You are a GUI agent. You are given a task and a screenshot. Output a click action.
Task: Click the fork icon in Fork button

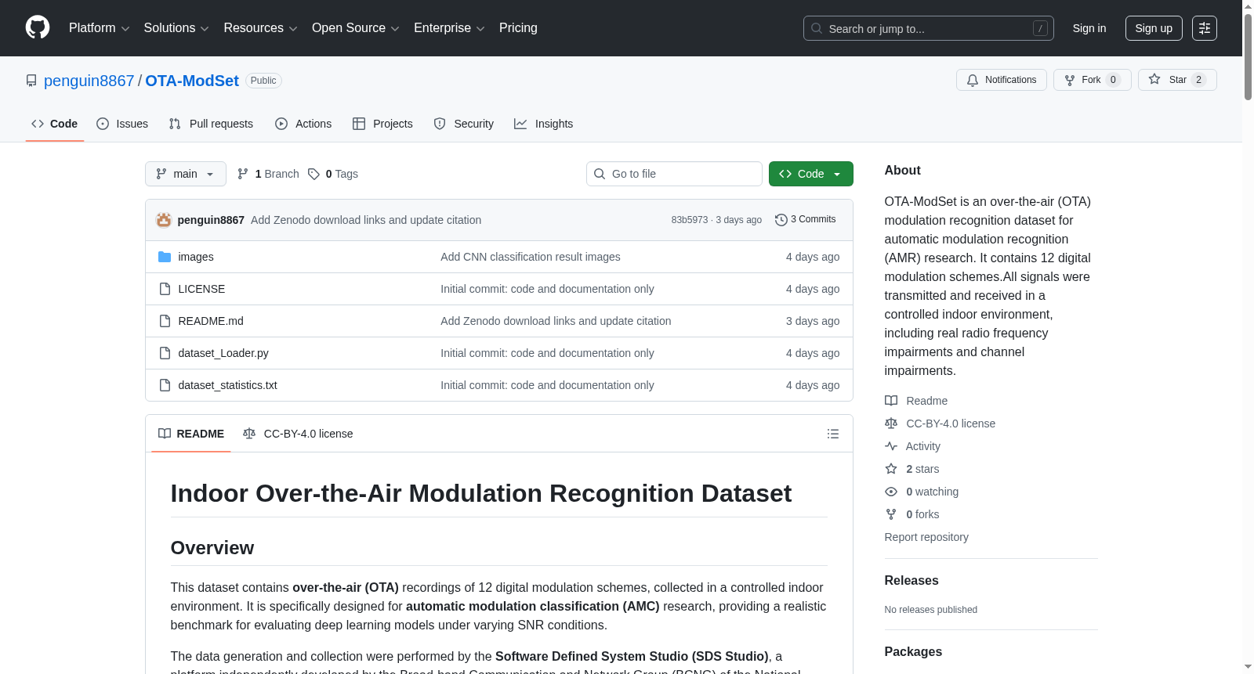[x=1070, y=80]
